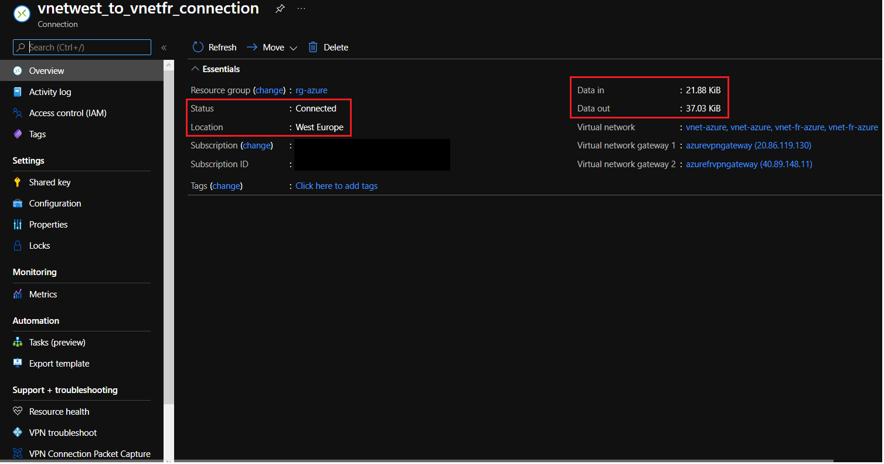884x464 pixels.
Task: Click the Delete trash can icon
Action: [313, 48]
